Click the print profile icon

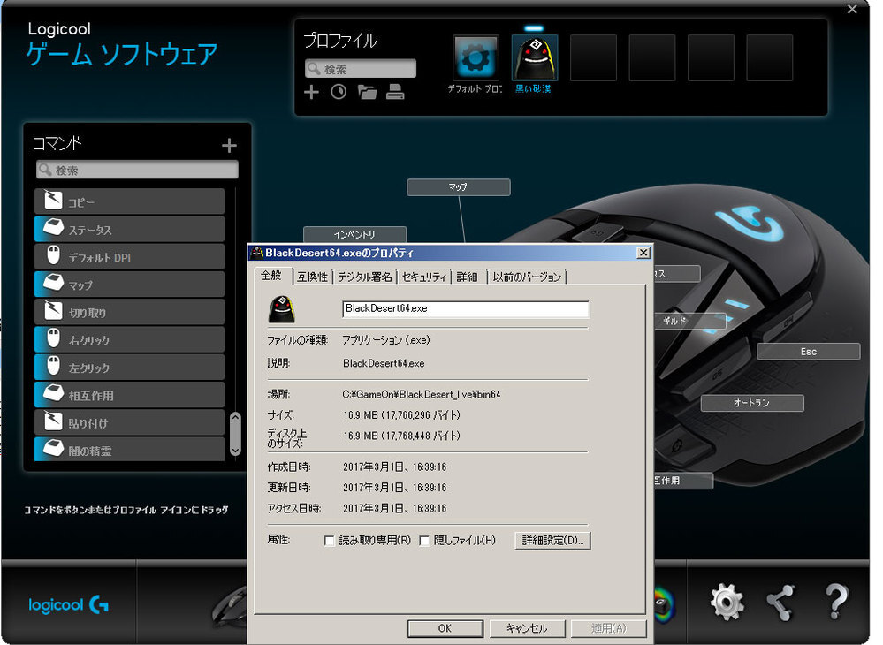(395, 92)
